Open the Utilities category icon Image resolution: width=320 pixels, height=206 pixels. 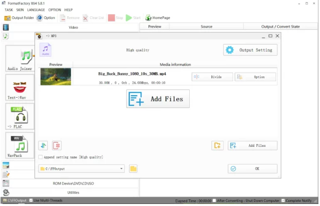pyautogui.click(x=6, y=193)
